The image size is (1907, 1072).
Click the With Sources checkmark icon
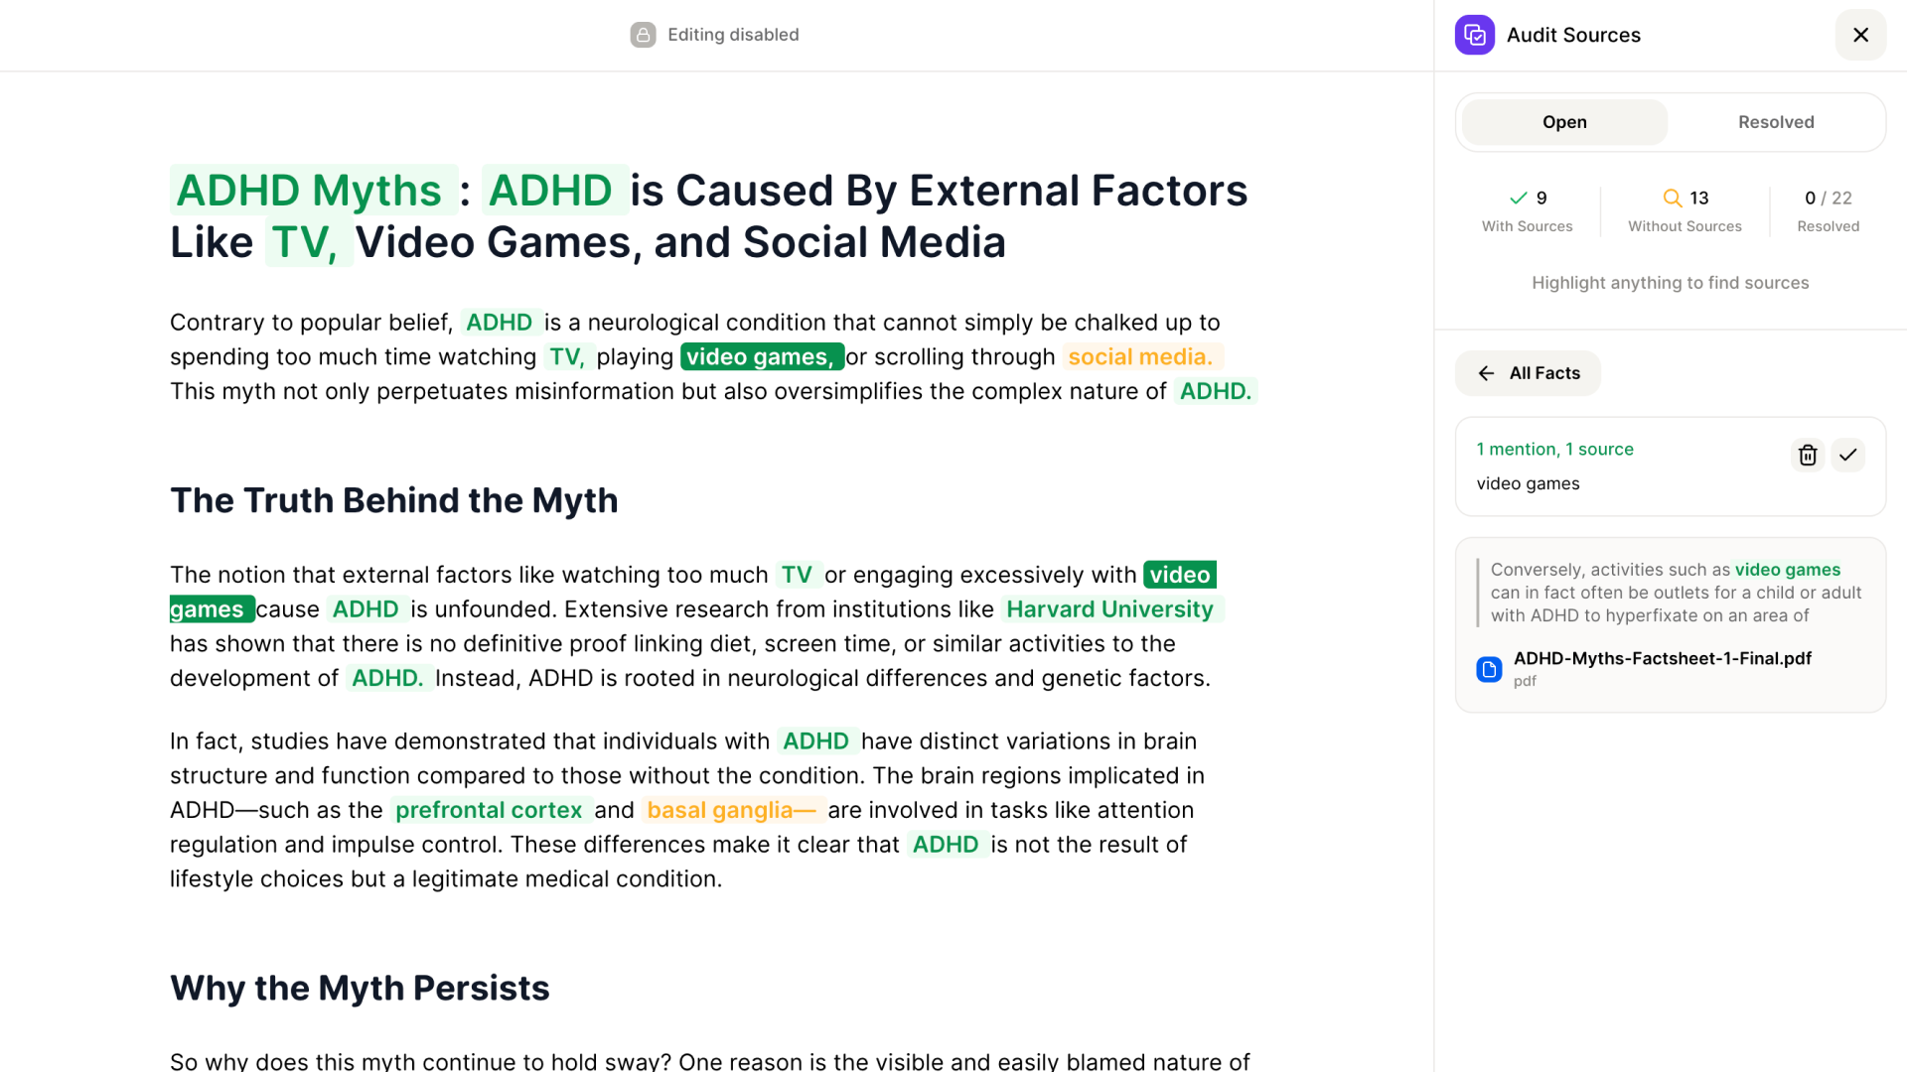click(x=1518, y=198)
